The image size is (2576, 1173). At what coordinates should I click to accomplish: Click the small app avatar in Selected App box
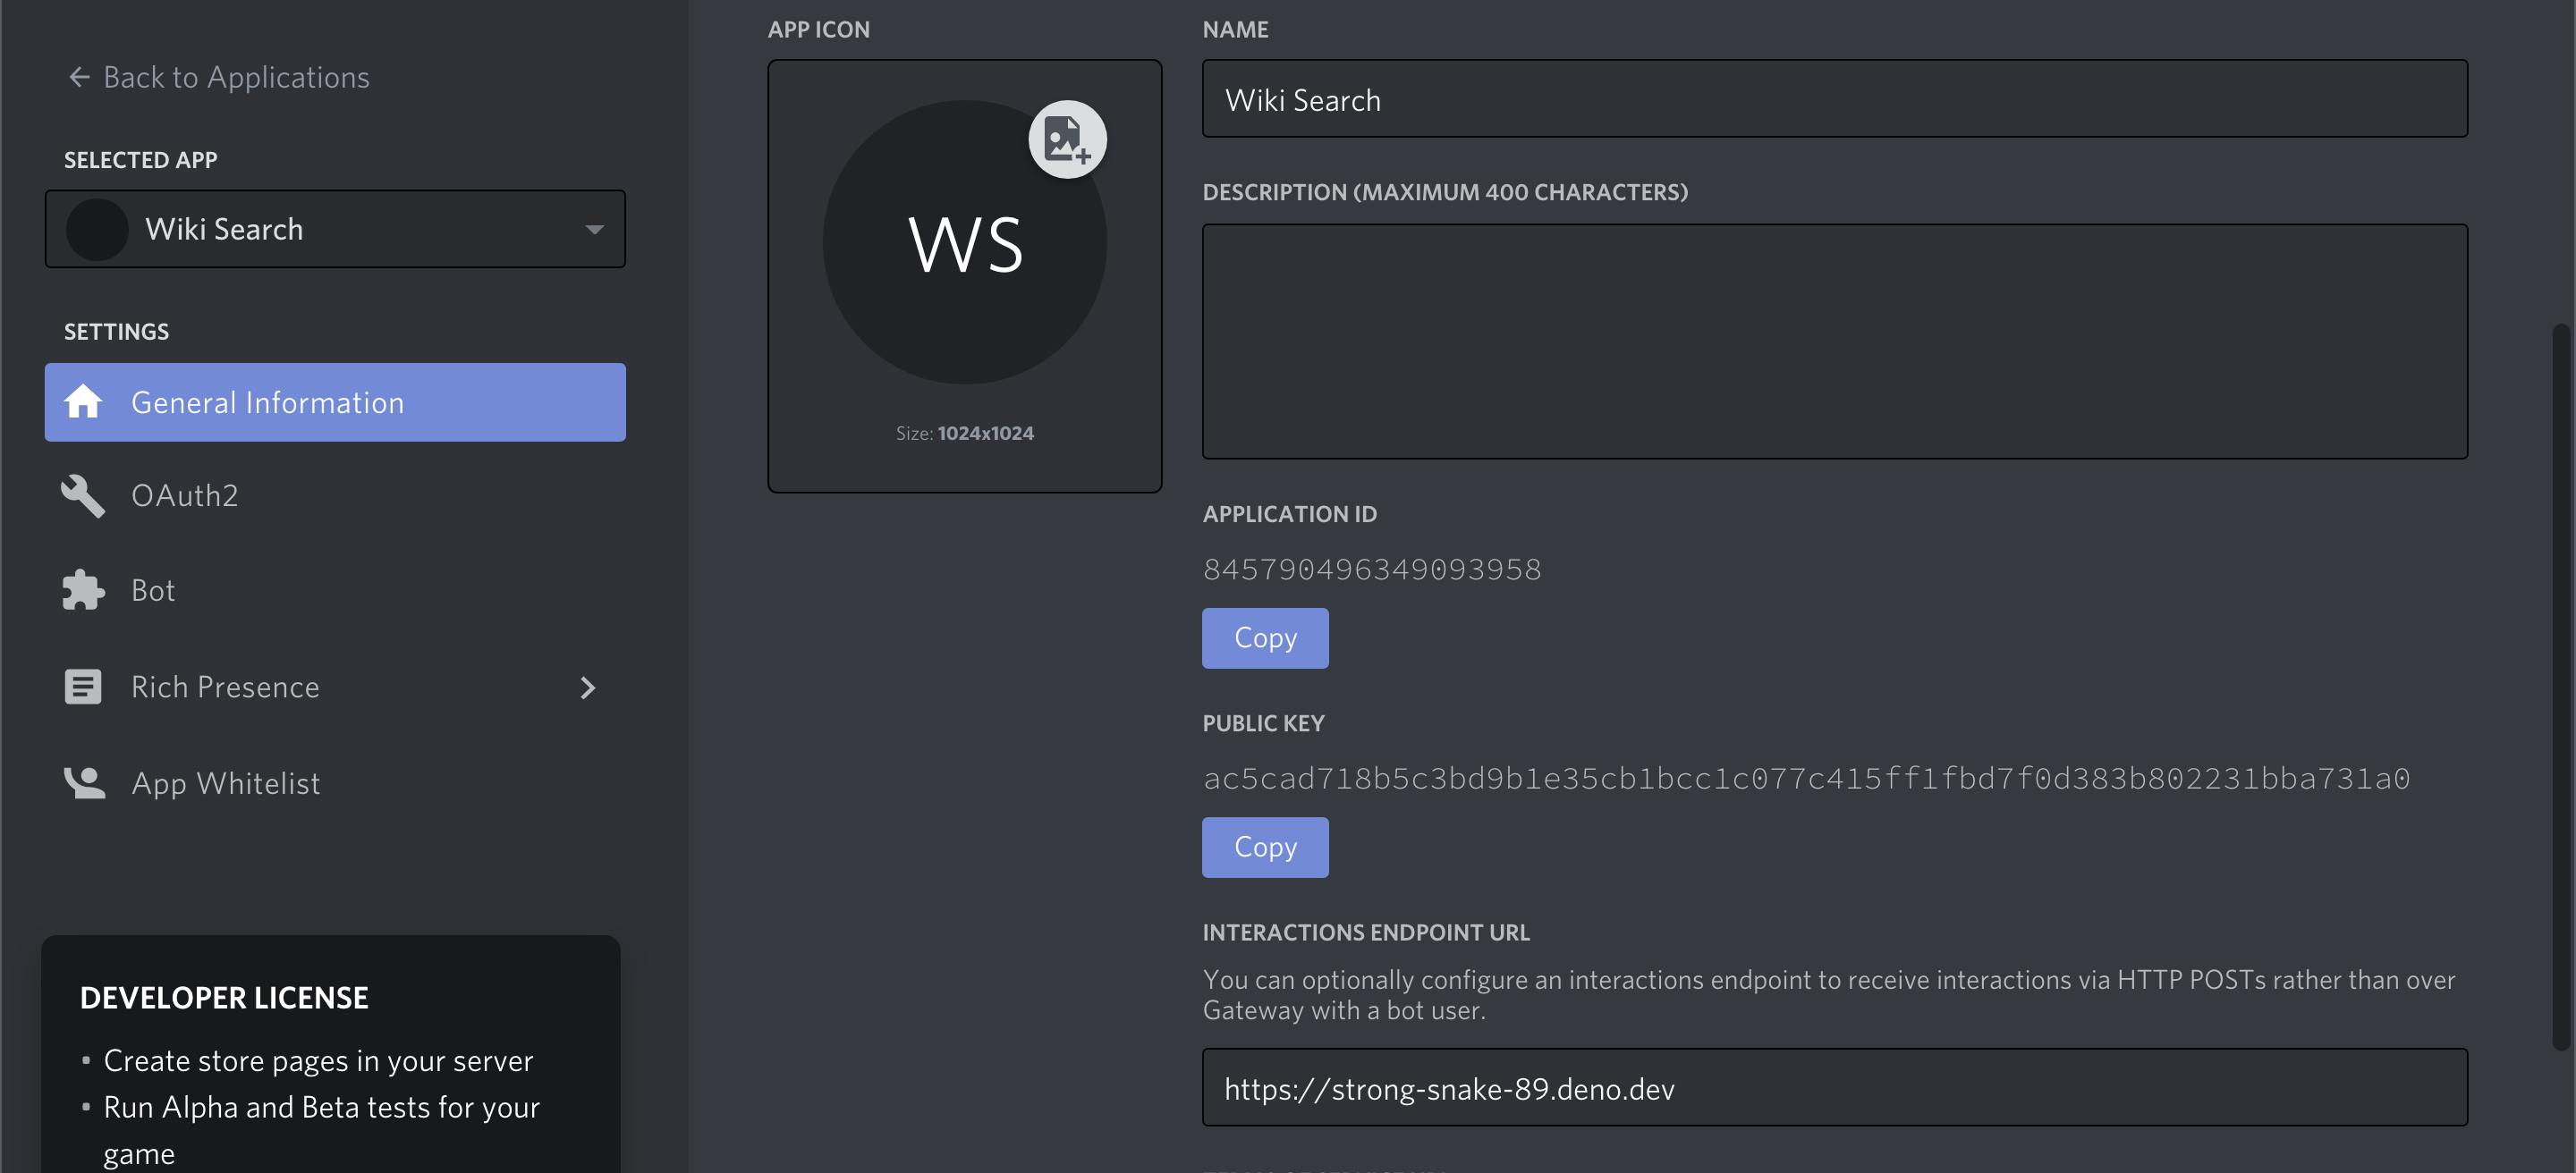pos(97,230)
